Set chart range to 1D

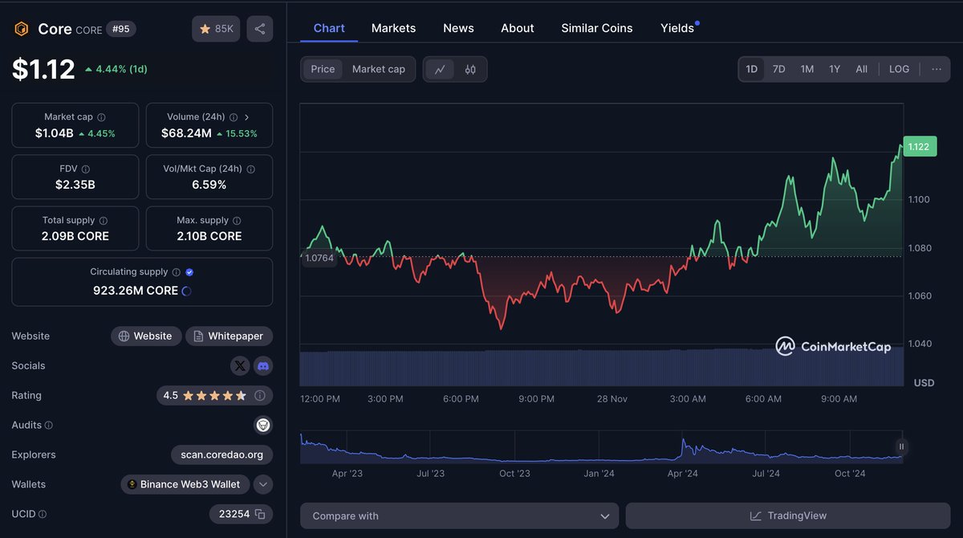[x=752, y=69]
